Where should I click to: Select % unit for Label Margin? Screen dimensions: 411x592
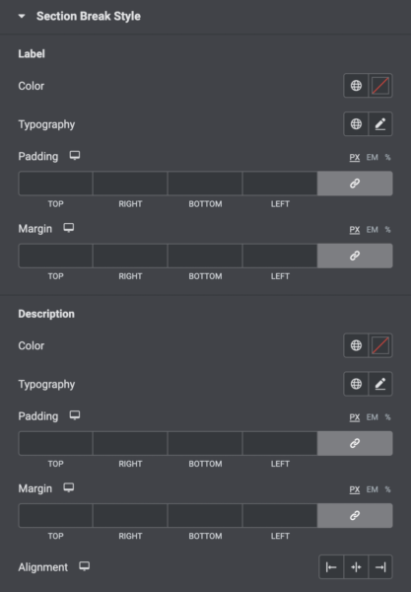click(387, 230)
